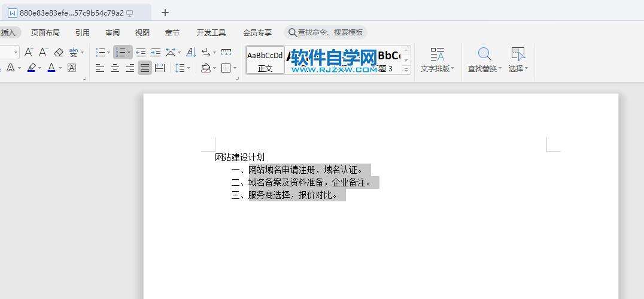Click the tab stops ruler icon
Screen dimensions: 644x299
point(226,52)
